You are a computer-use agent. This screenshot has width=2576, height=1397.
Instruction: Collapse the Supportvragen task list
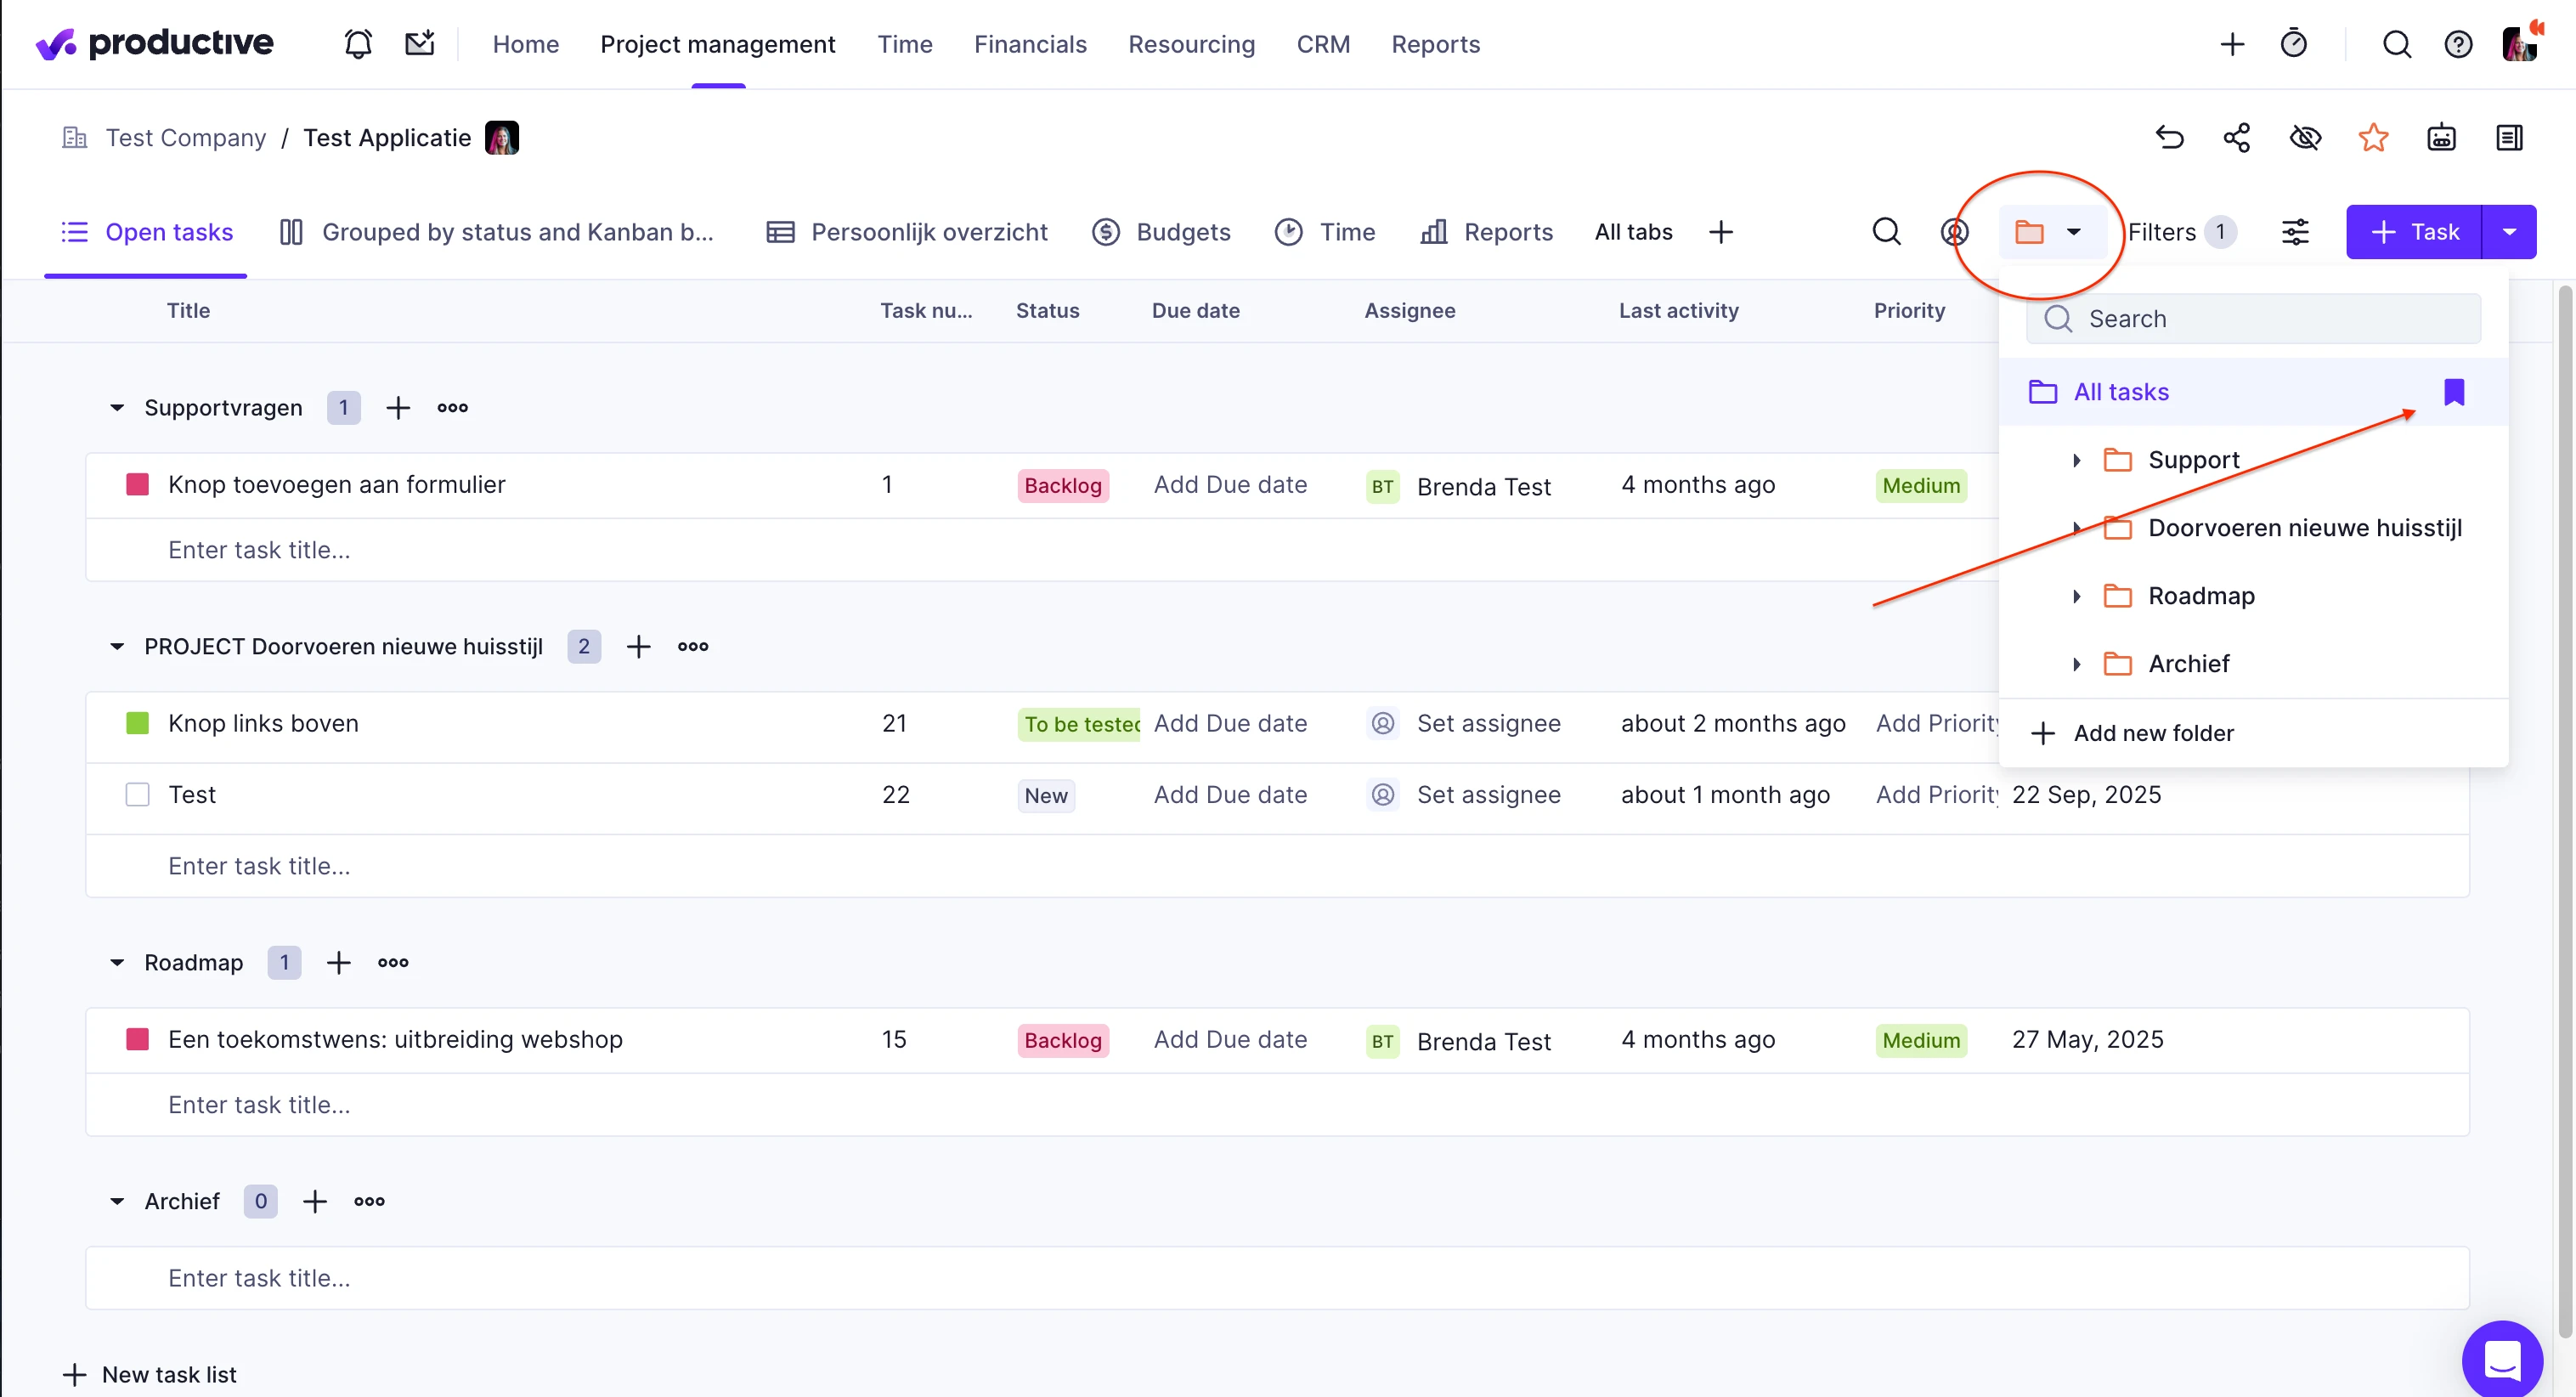click(x=117, y=407)
